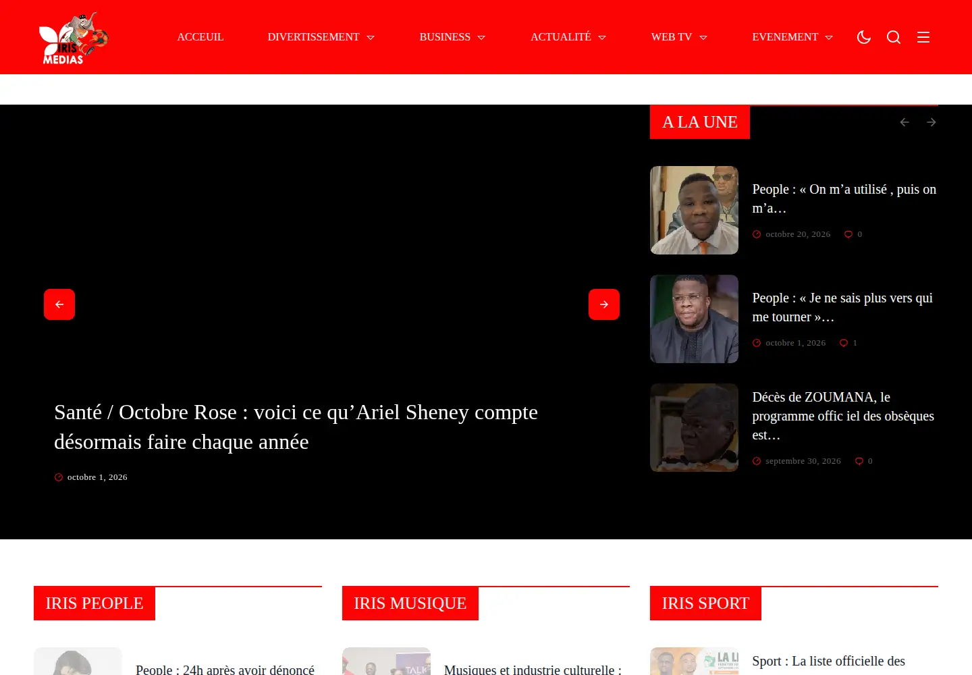The height and width of the screenshot is (675, 972).
Task: Go to previous A LA UNE posts
Action: click(x=905, y=122)
